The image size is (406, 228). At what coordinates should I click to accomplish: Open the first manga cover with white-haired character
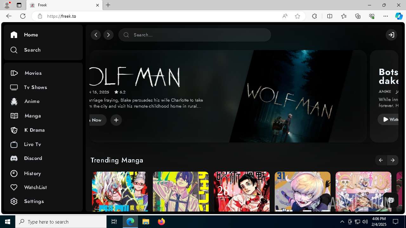pyautogui.click(x=120, y=192)
